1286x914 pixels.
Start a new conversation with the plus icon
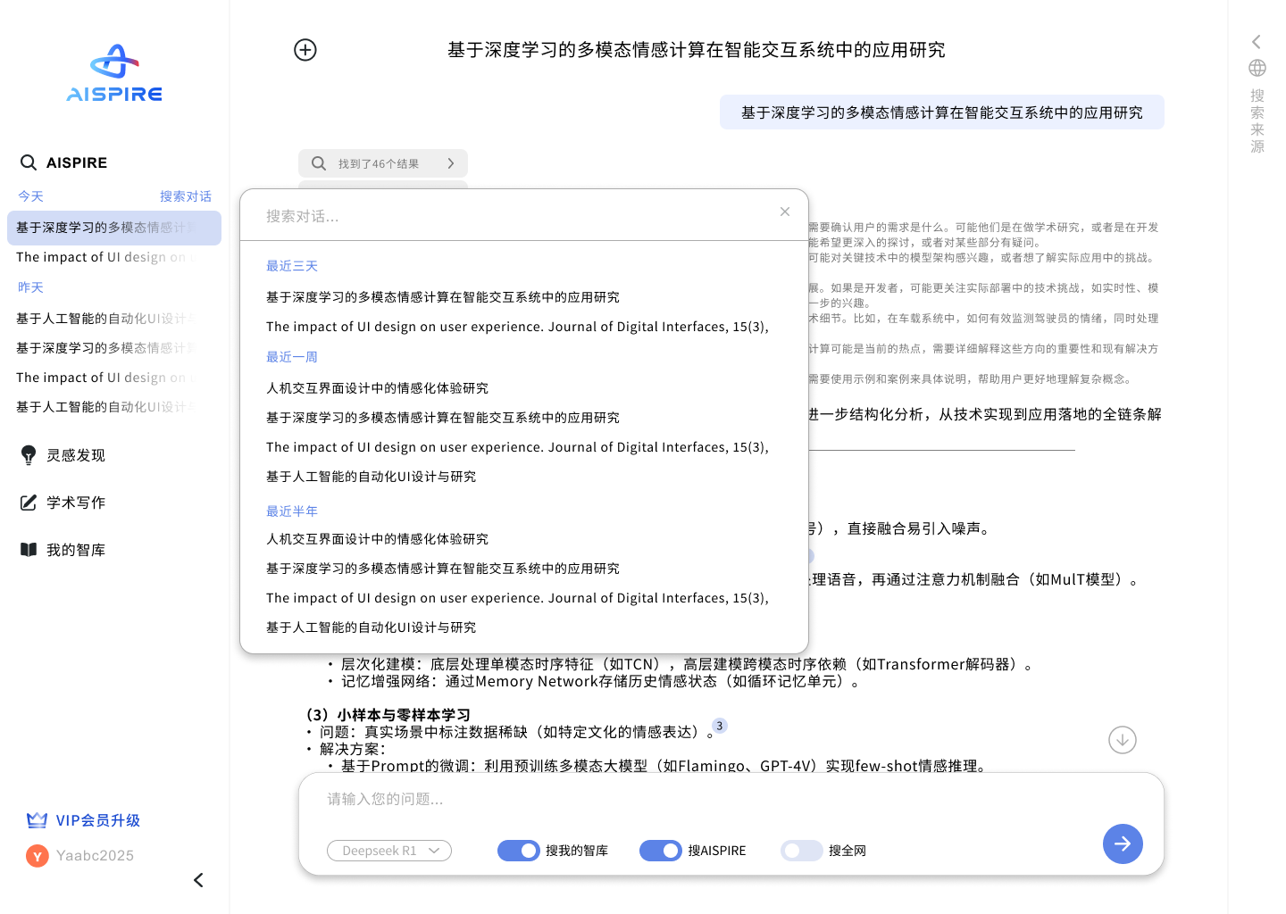click(305, 50)
